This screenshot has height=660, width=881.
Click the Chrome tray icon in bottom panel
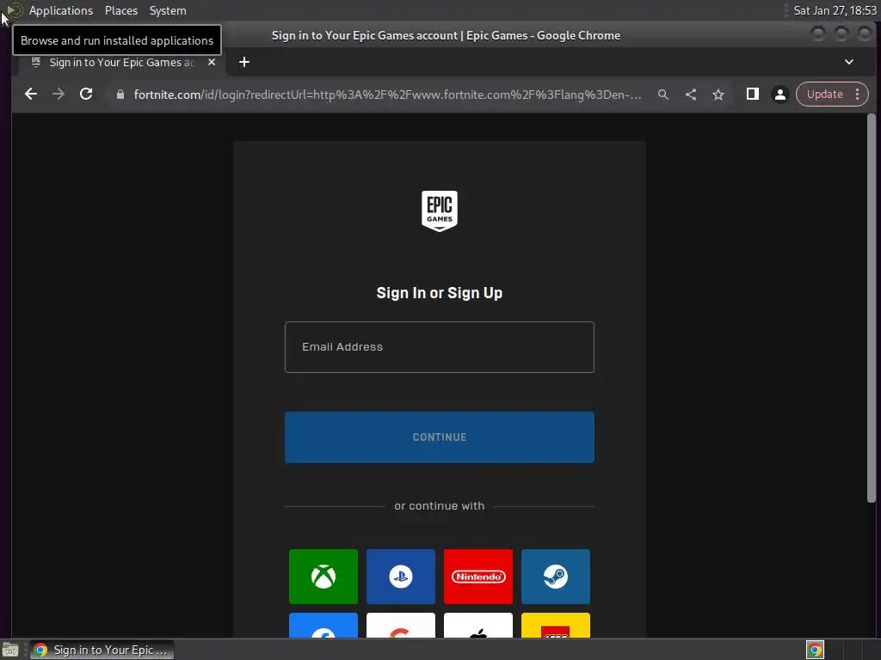(815, 650)
